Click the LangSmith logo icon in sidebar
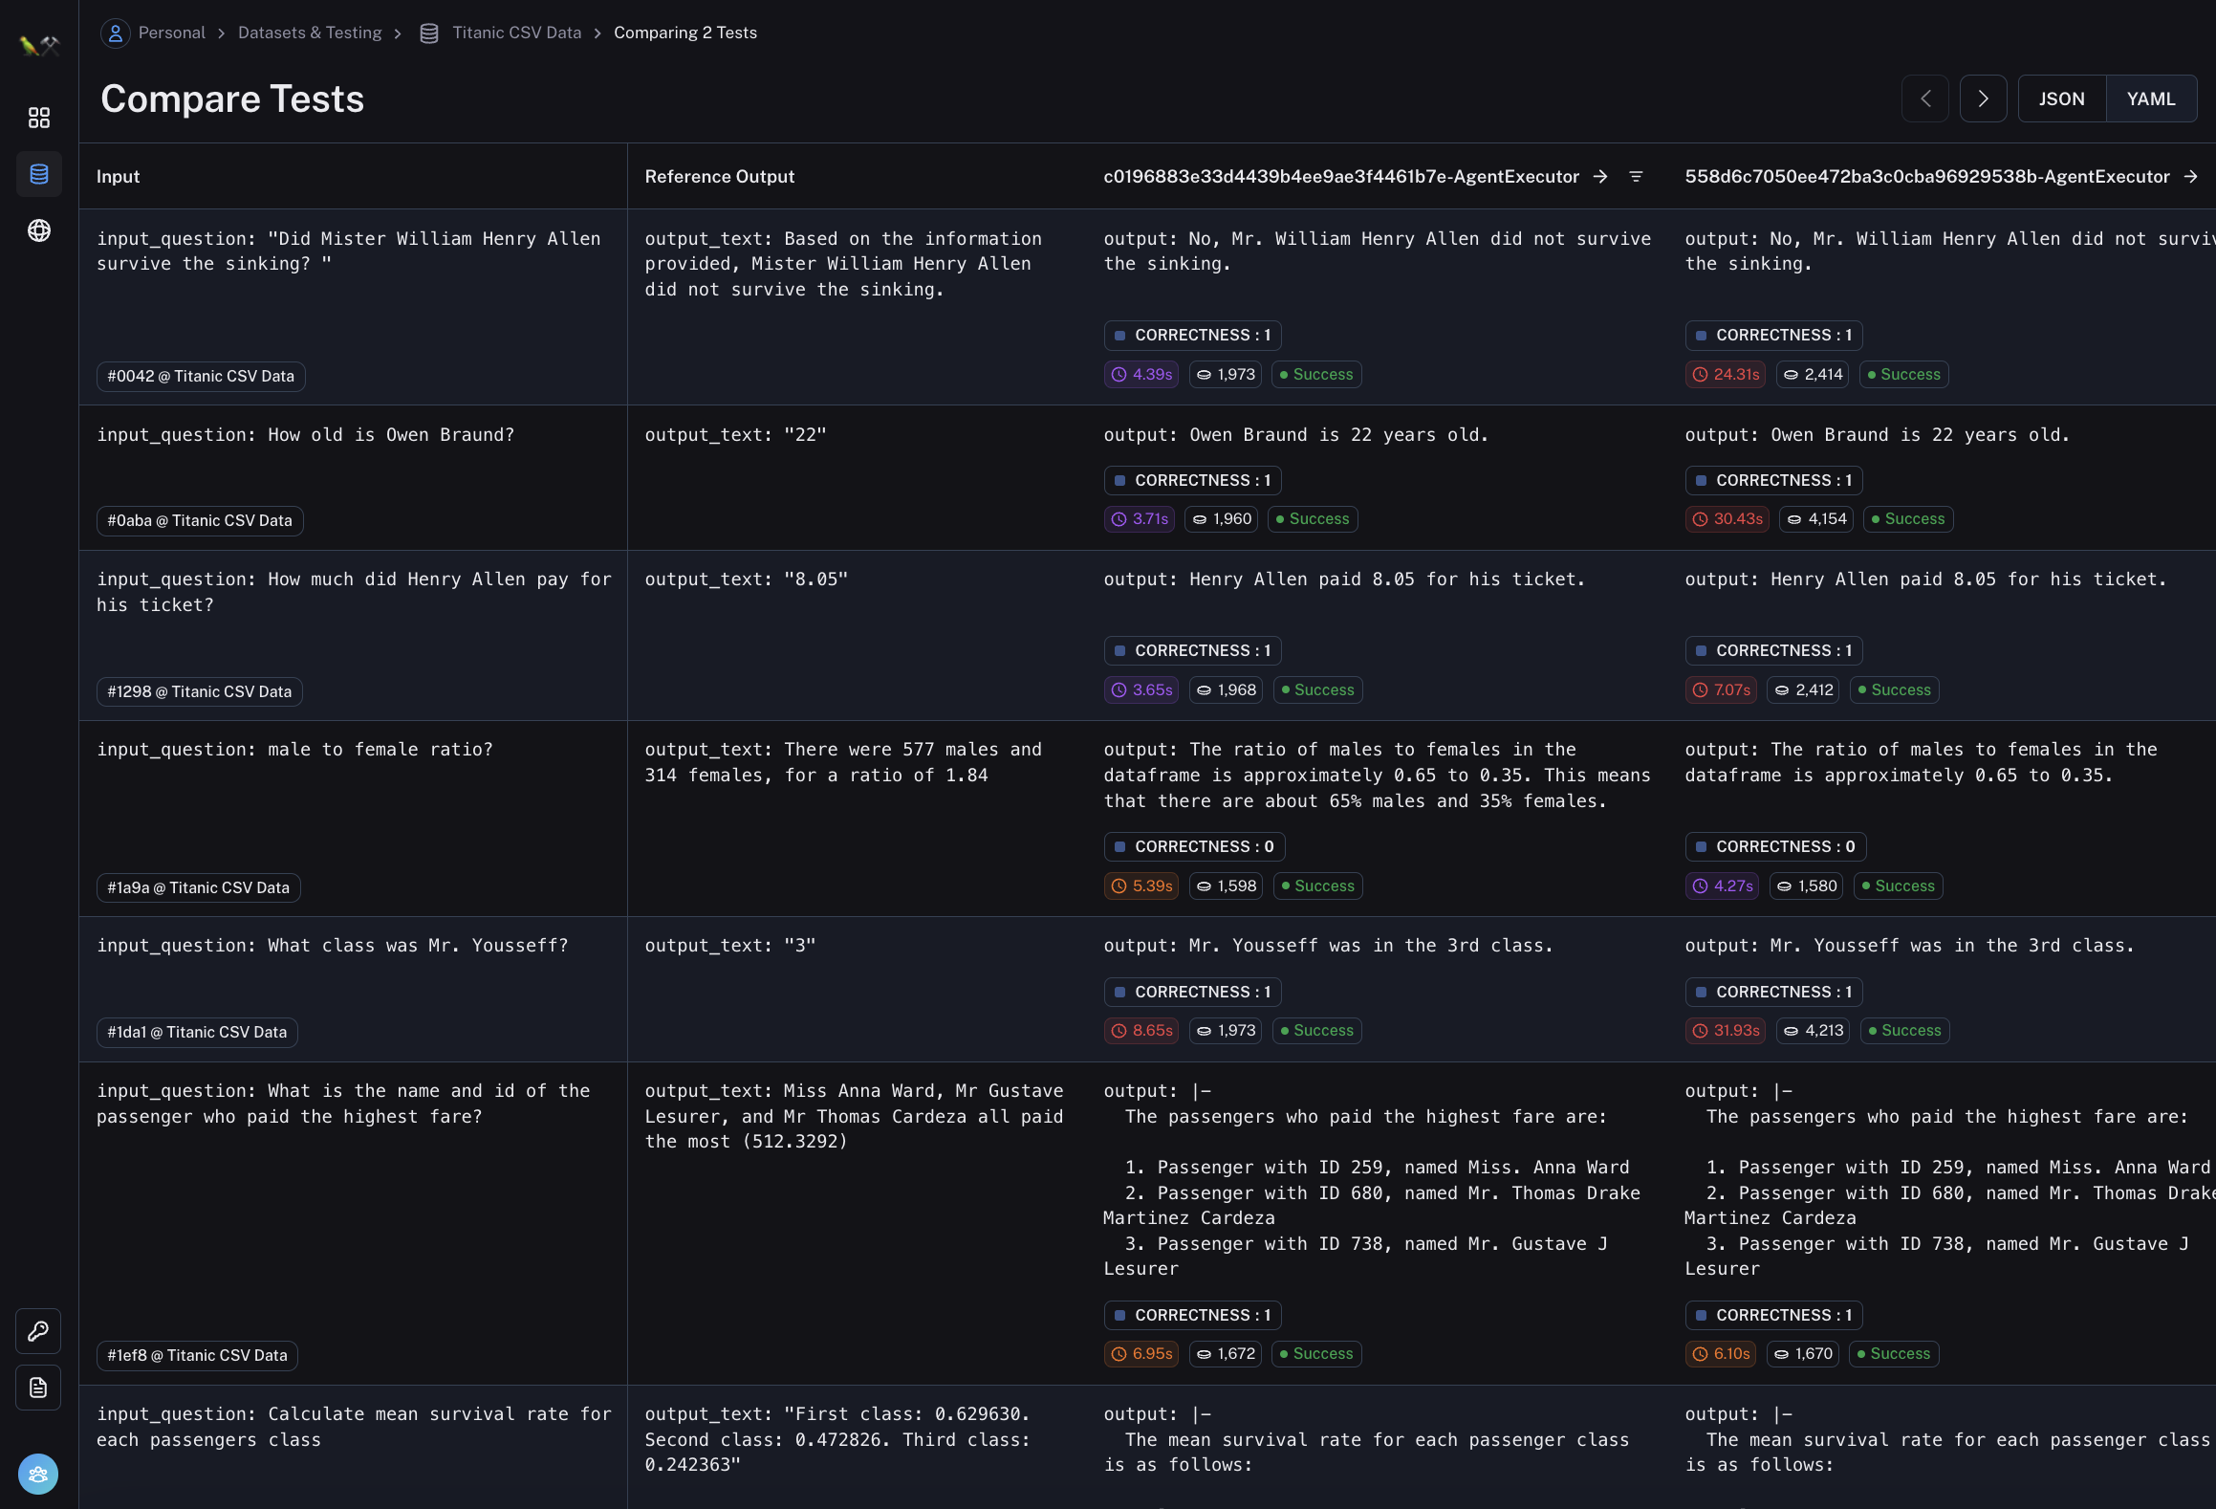Viewport: 2216px width, 1509px height. (39, 45)
